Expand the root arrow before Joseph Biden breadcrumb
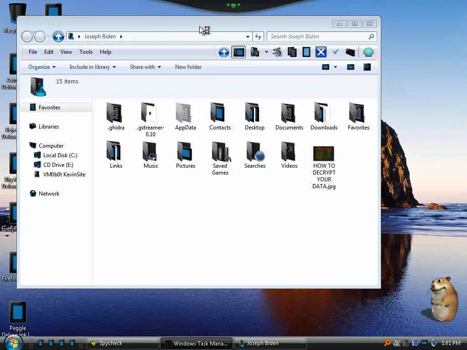The height and width of the screenshot is (350, 467). click(x=79, y=36)
